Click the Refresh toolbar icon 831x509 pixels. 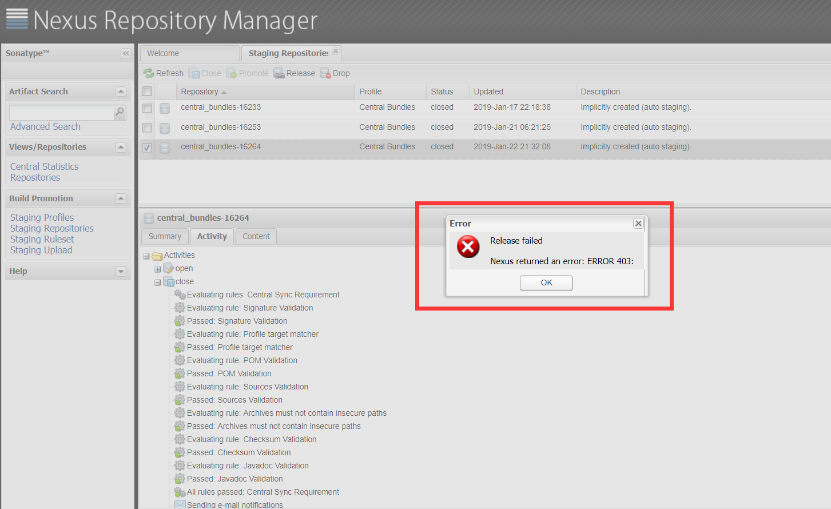click(149, 73)
